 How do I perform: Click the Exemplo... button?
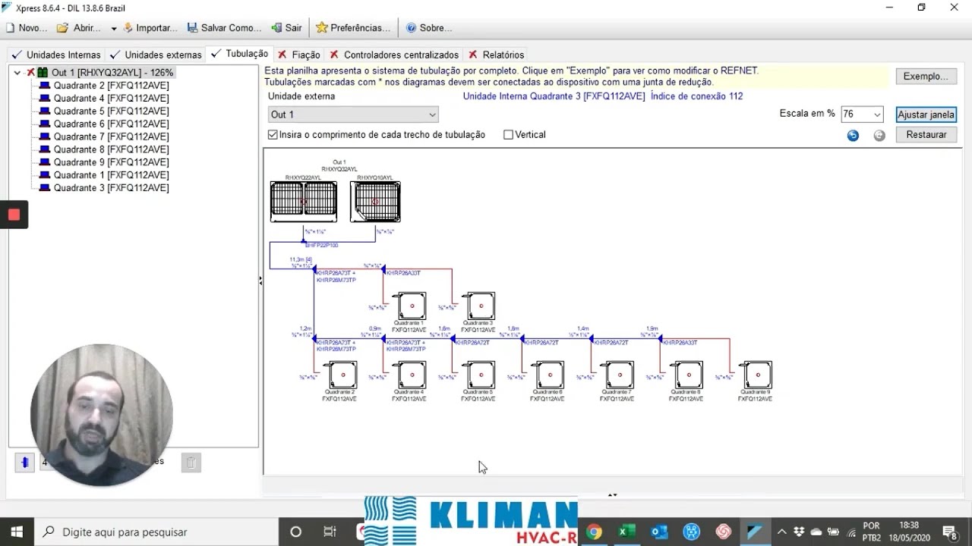tap(926, 77)
